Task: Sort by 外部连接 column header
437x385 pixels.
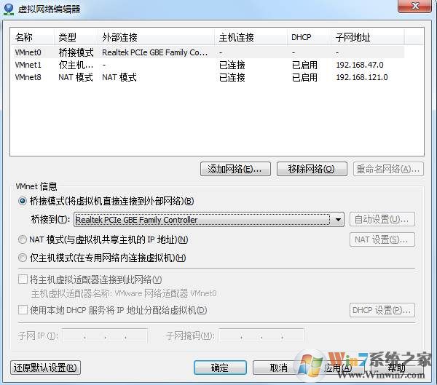Action: (x=156, y=37)
